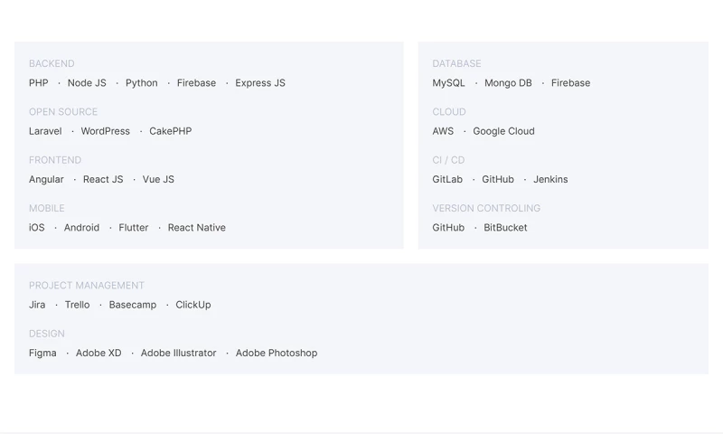Select React Native under Mobile
The image size is (723, 434).
tap(196, 228)
